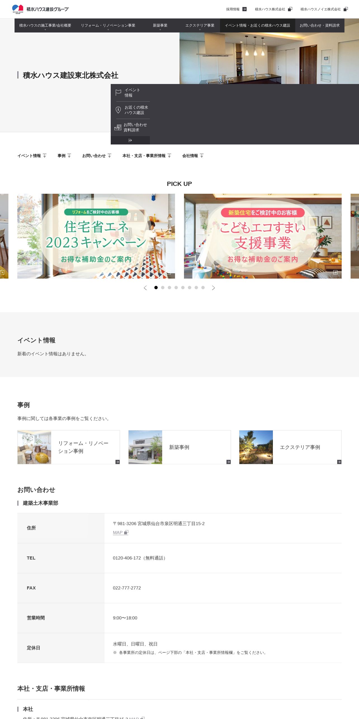This screenshot has height=719, width=359.
Task: Click corner icon on こどもエコすまい banner
Action: coord(336,272)
